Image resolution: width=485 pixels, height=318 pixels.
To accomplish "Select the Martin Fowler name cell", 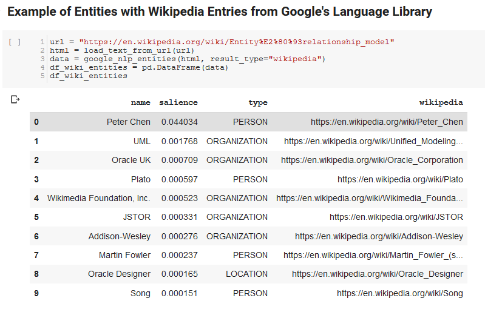I will click(124, 256).
